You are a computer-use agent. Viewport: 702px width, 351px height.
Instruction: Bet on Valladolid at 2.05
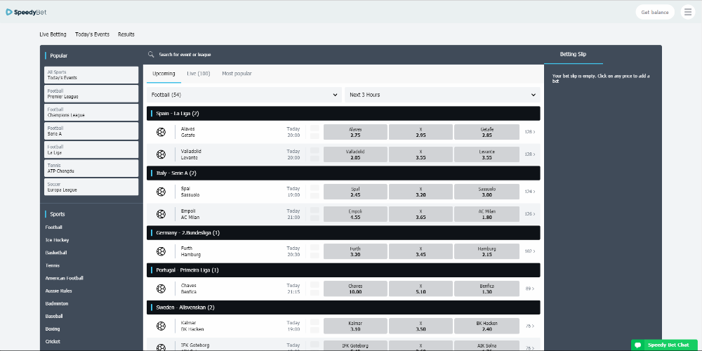click(355, 154)
